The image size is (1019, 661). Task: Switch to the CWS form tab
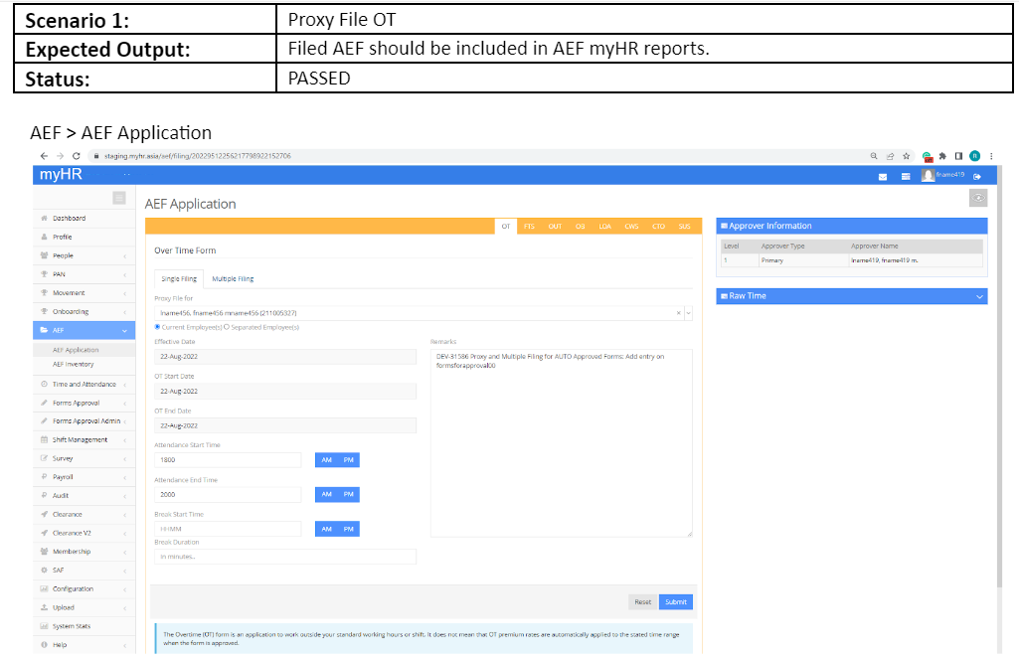click(x=631, y=227)
